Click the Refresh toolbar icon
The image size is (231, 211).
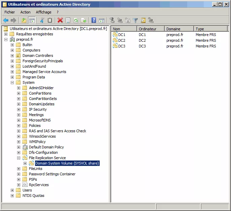point(76,20)
